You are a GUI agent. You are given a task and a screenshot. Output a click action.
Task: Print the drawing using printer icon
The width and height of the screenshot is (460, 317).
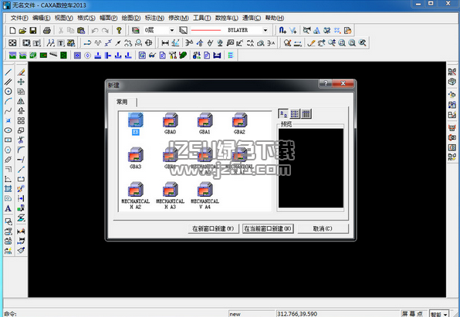click(46, 30)
